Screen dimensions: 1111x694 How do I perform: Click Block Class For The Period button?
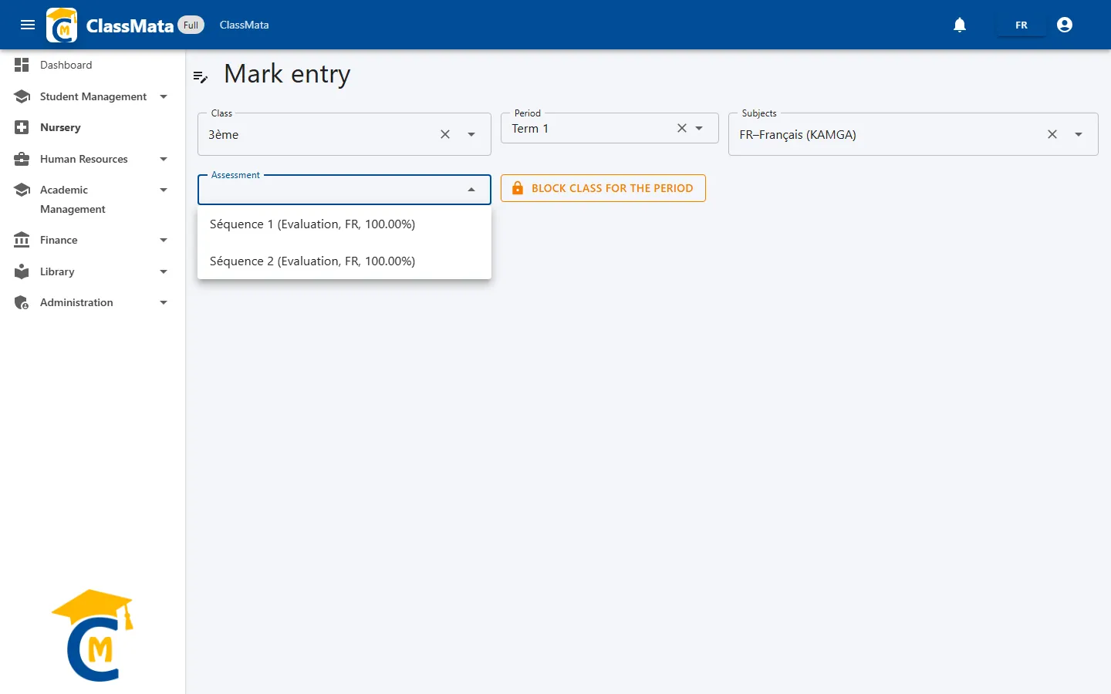tap(603, 188)
